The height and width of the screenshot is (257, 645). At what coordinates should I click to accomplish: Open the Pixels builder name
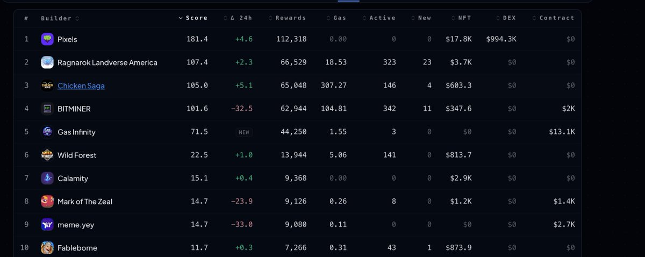coord(68,39)
